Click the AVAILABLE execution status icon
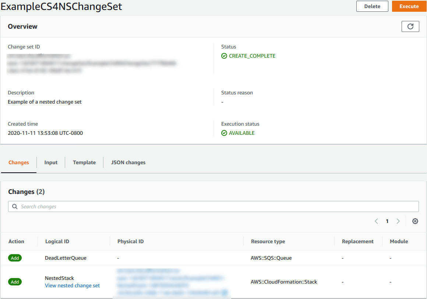The width and height of the screenshot is (427, 299). [x=224, y=133]
